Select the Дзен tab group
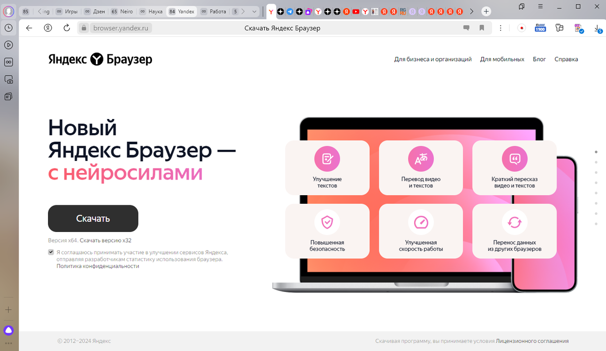This screenshot has width=606, height=351. click(x=94, y=11)
